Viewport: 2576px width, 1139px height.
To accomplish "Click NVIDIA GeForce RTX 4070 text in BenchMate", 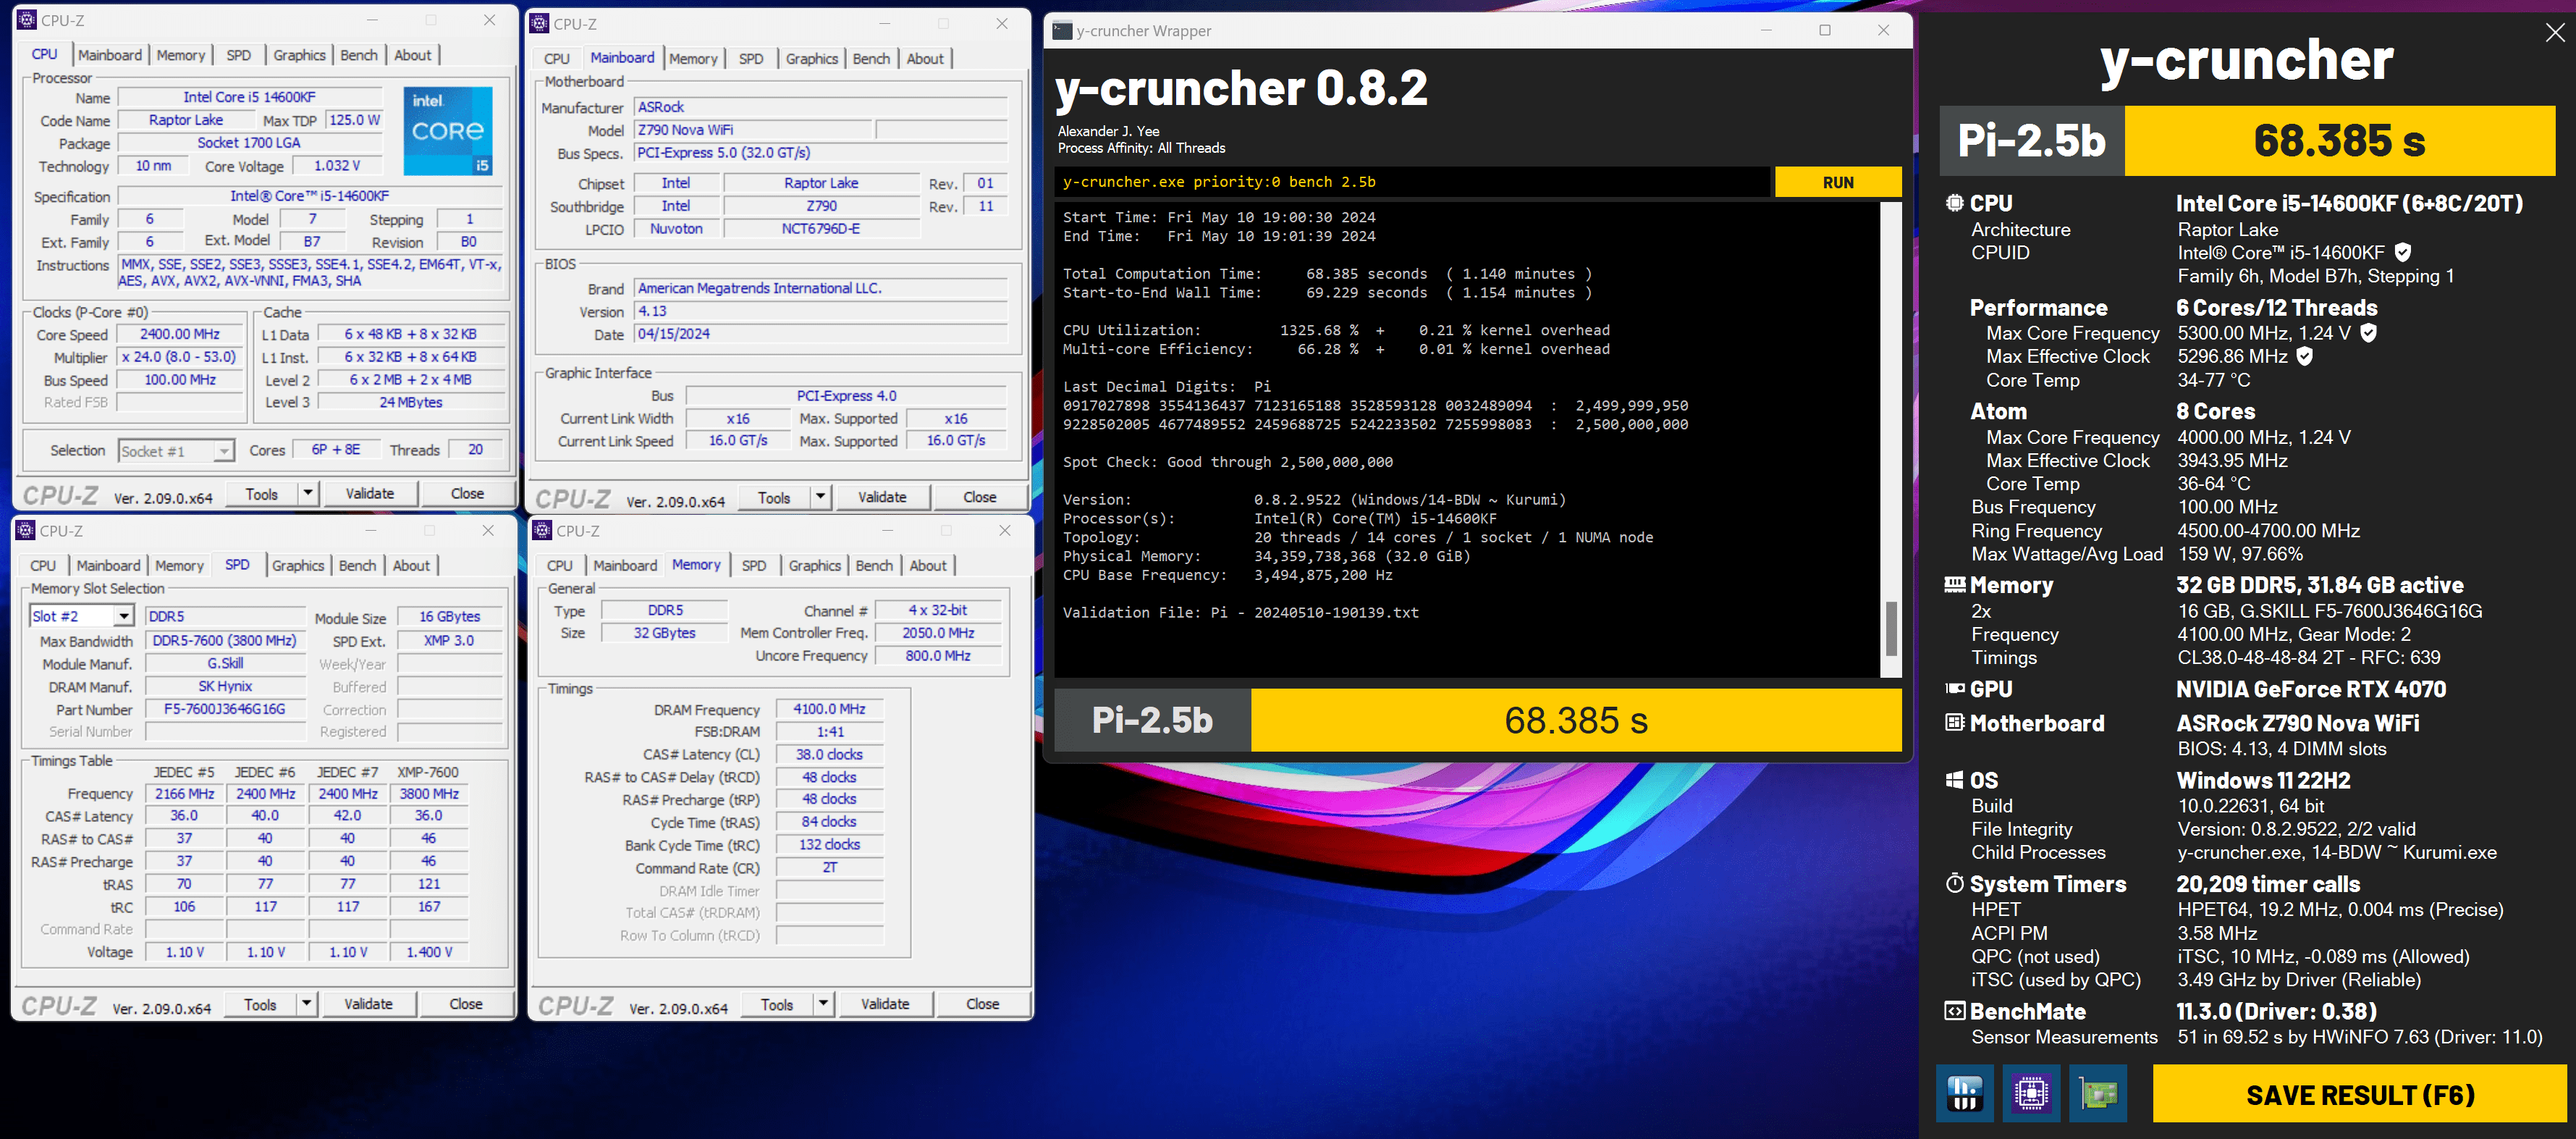I will [x=2311, y=689].
